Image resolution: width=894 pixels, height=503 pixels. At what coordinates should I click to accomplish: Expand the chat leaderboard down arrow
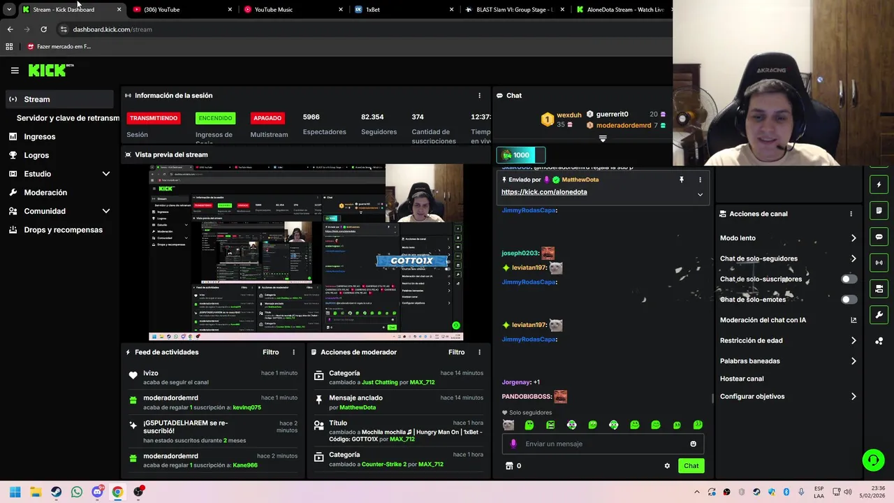point(603,139)
